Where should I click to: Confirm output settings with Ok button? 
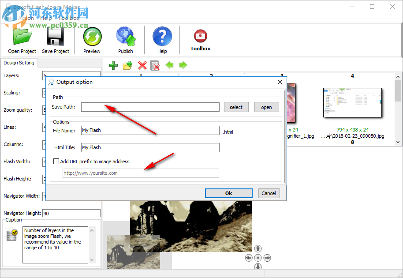(x=228, y=193)
